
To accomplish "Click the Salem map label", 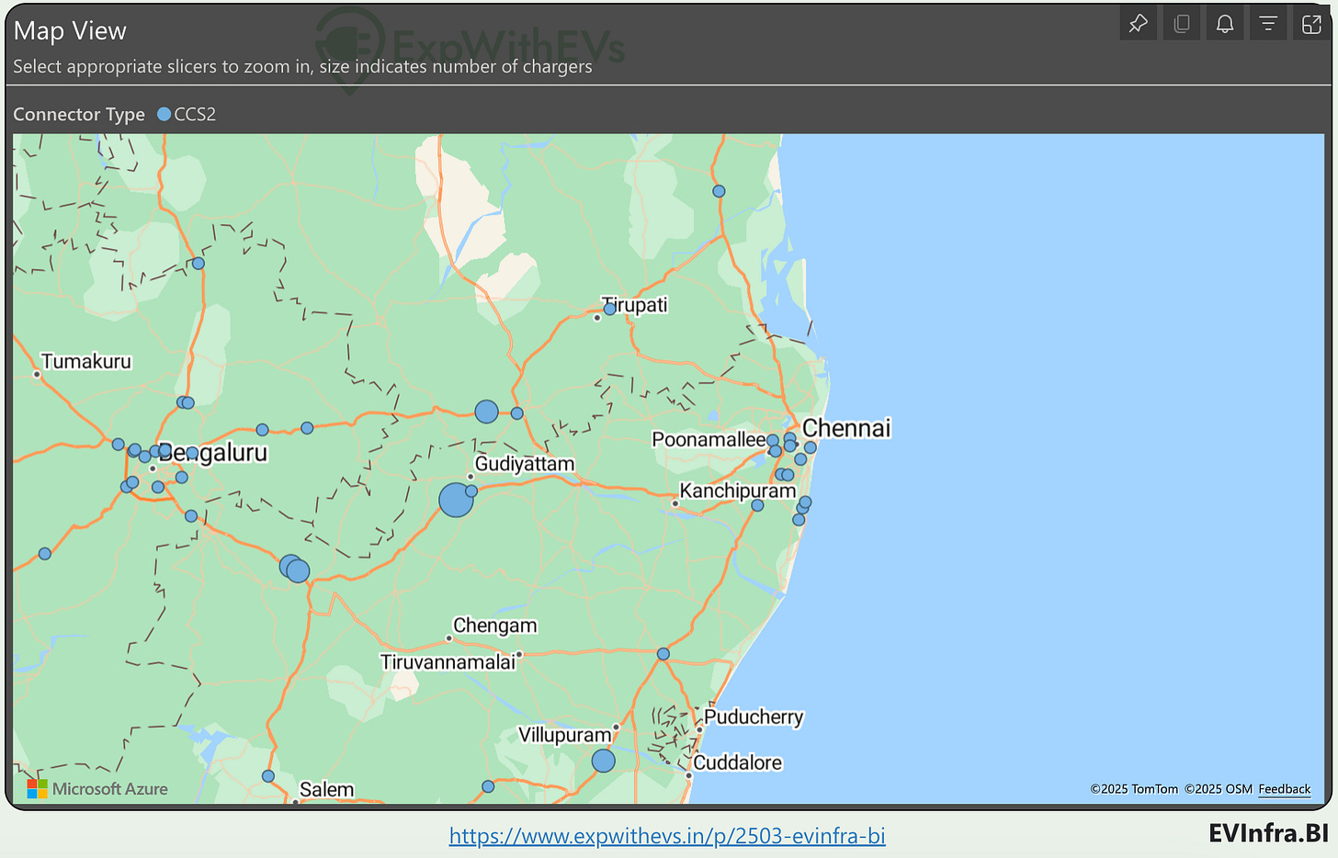I will click(327, 789).
